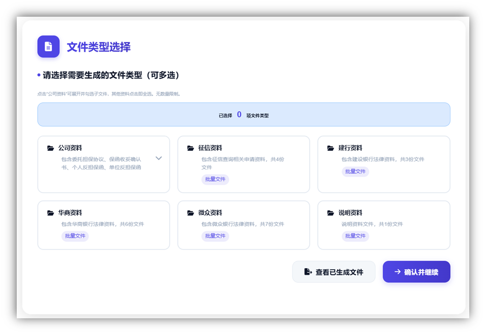
Task: Click the 已选择 0 项文件类型 counter banner
Action: (243, 115)
